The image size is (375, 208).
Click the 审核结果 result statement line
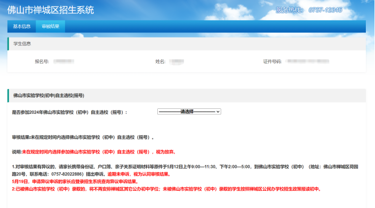coord(83,137)
